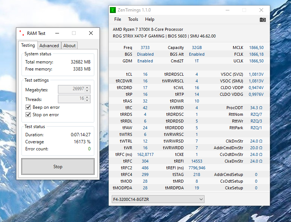Click the Duration value 0:07:14:27
Image resolution: width=291 pixels, height=222 pixels.
tap(81, 134)
